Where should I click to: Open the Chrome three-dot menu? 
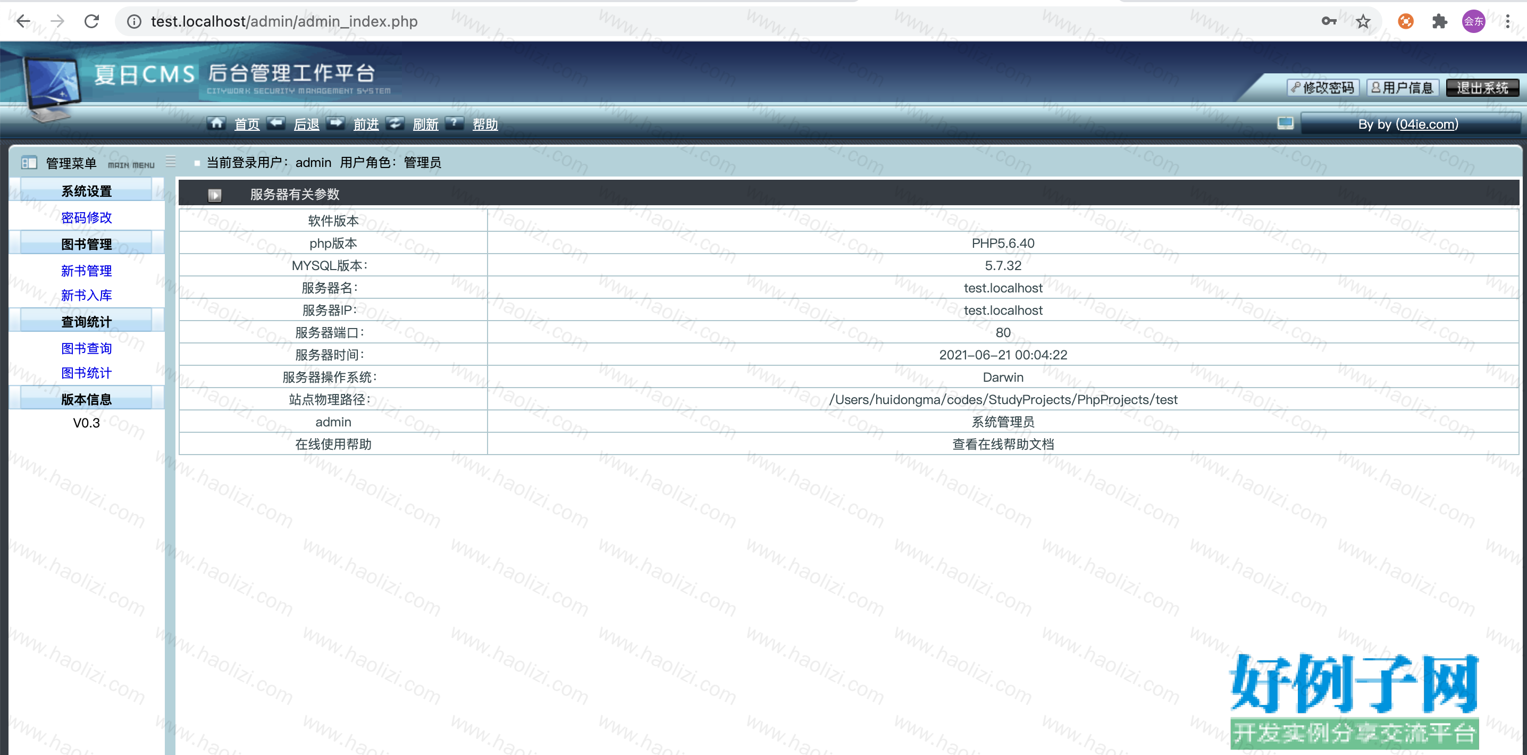(x=1507, y=21)
